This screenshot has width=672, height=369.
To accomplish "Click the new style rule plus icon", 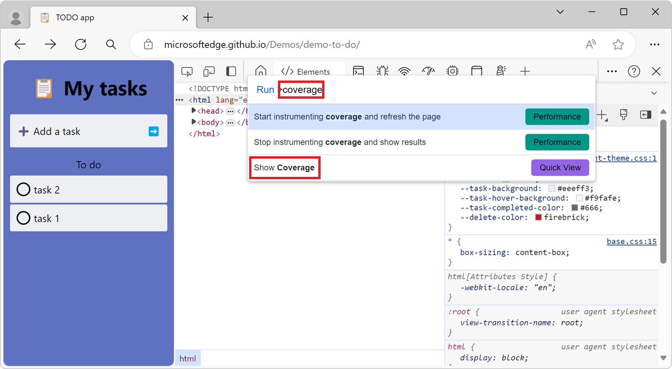I will (x=602, y=115).
